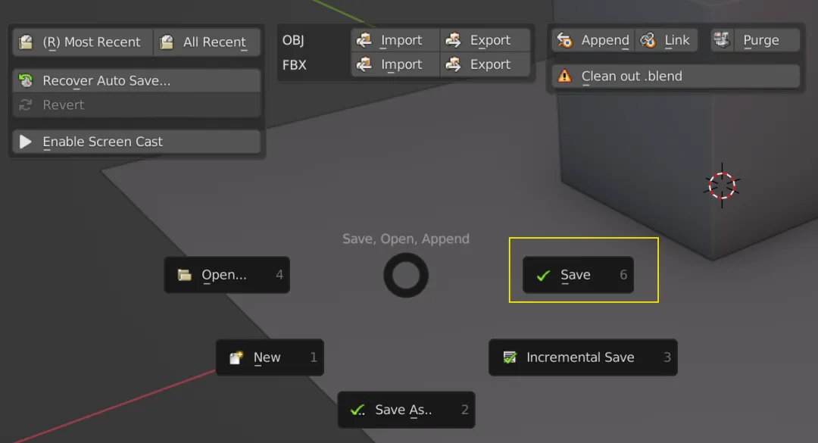Screen dimensions: 818x443
Task: Click the Append icon
Action: (564, 40)
